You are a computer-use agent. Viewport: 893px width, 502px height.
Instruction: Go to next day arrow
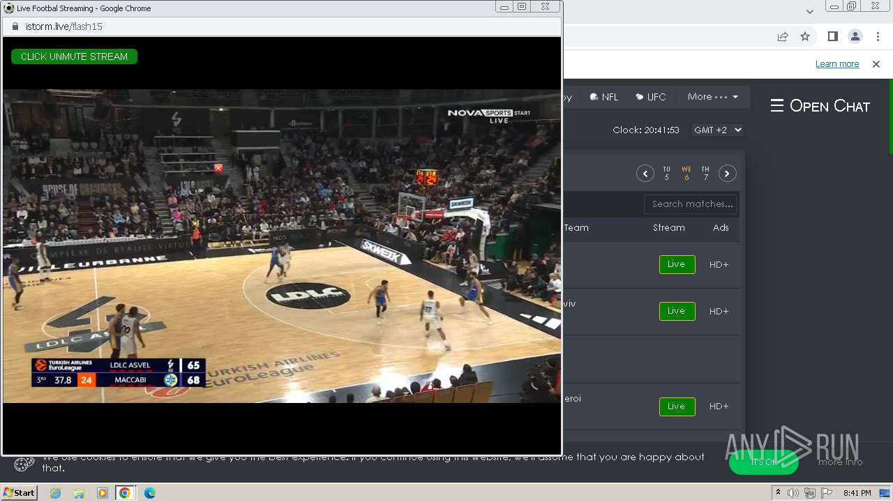pyautogui.click(x=728, y=174)
